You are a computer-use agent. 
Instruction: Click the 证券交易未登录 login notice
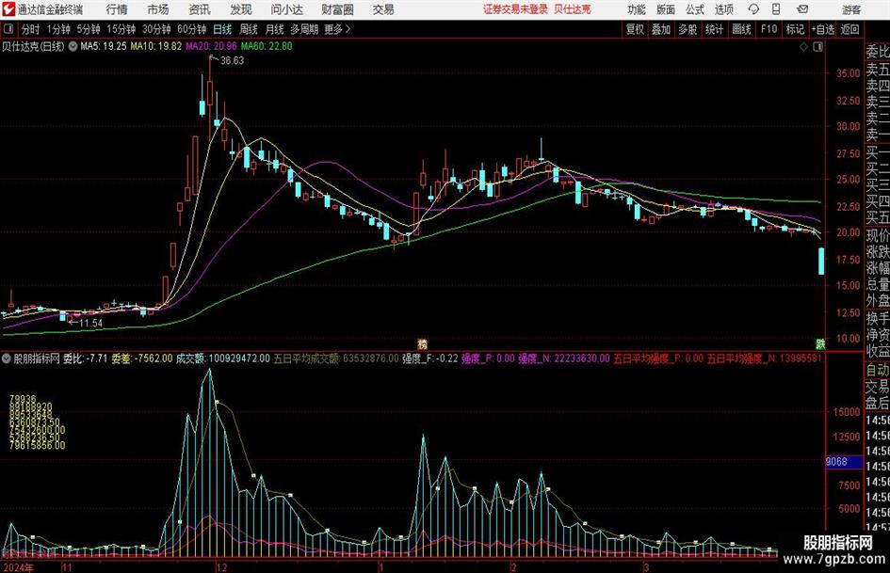(x=515, y=9)
